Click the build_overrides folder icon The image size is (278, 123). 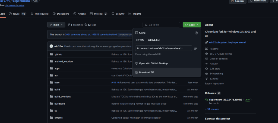pyautogui.click(x=52, y=97)
